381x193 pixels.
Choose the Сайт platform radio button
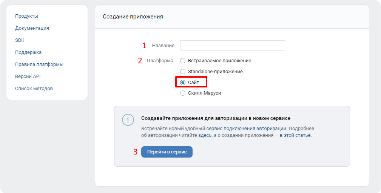pyautogui.click(x=183, y=83)
